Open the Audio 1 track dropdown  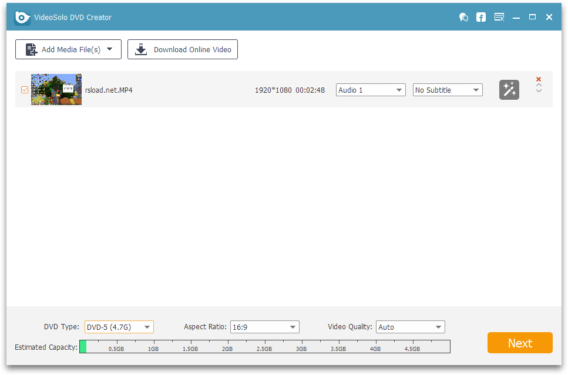pos(371,90)
